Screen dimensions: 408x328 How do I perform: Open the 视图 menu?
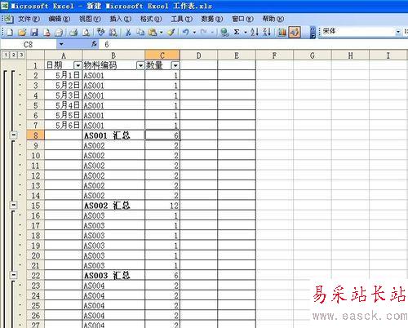click(90, 19)
